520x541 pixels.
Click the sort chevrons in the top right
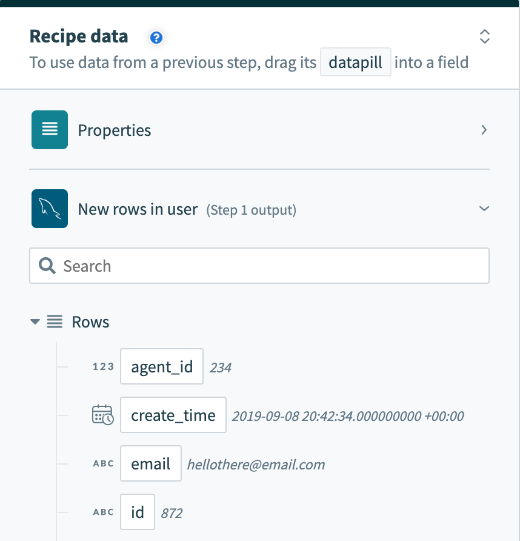click(x=484, y=37)
